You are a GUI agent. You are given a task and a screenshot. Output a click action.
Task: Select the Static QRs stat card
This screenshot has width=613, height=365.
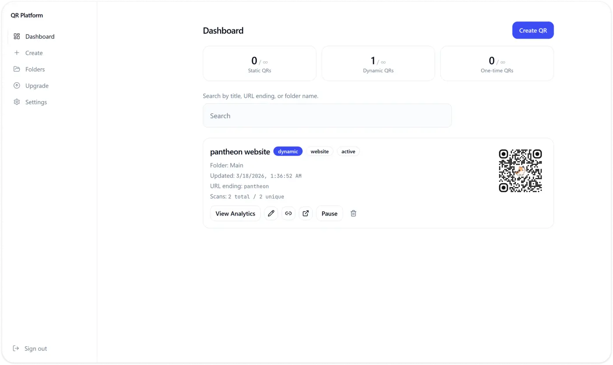click(x=259, y=63)
